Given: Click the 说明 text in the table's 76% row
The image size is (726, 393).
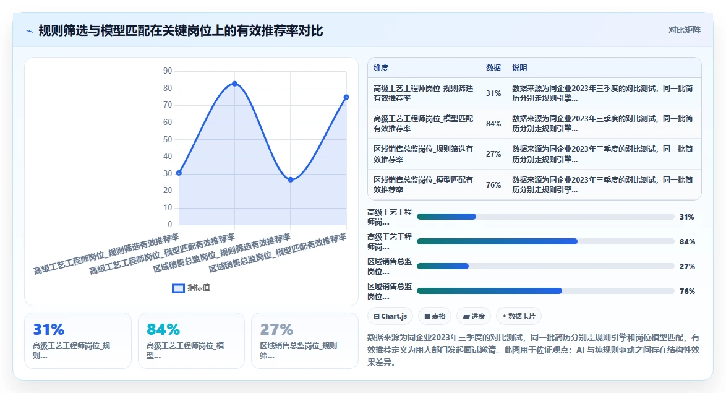Looking at the screenshot, I should 602,184.
